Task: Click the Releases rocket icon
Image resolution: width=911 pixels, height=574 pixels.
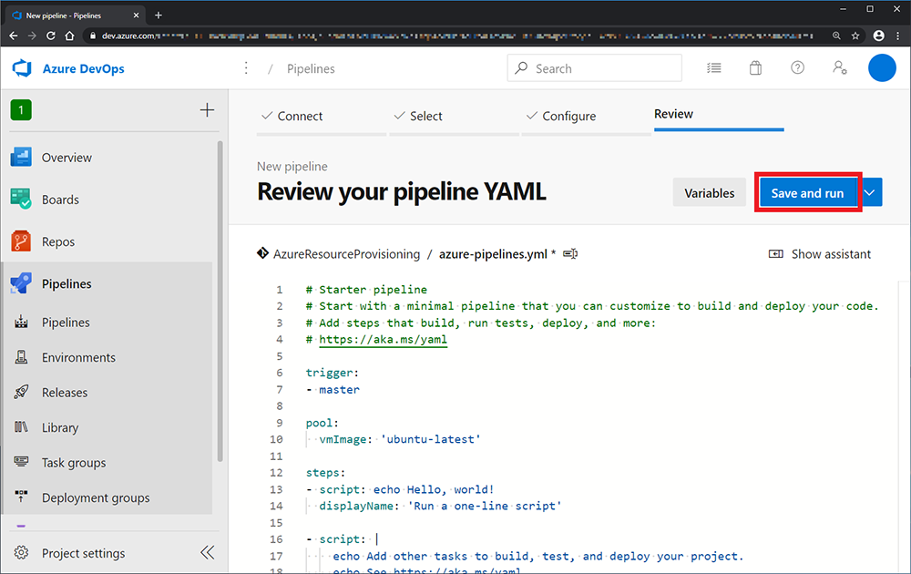Action: [22, 392]
